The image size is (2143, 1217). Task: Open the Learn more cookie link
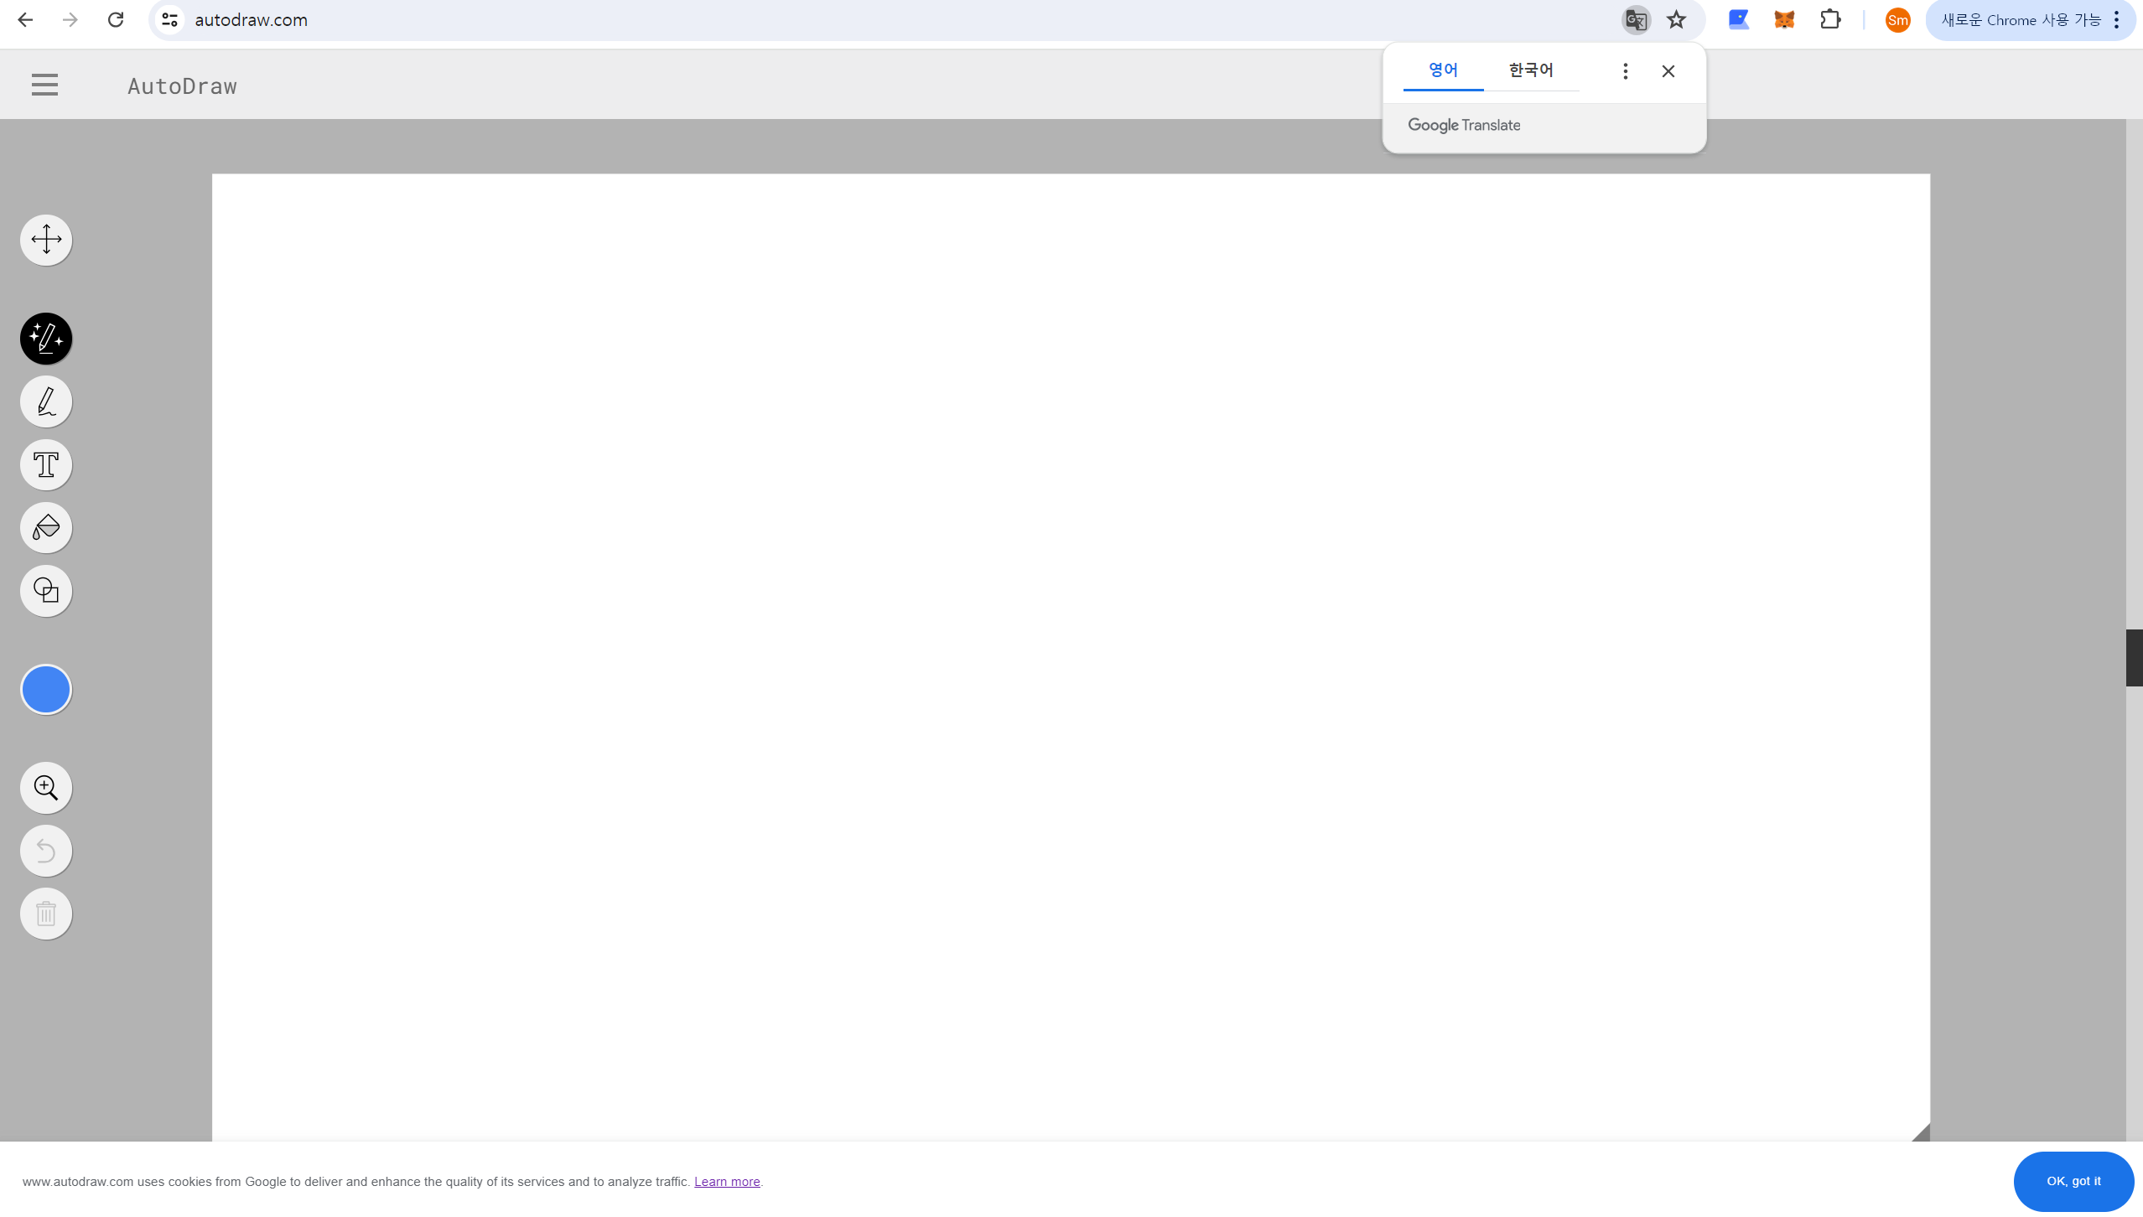(727, 1182)
